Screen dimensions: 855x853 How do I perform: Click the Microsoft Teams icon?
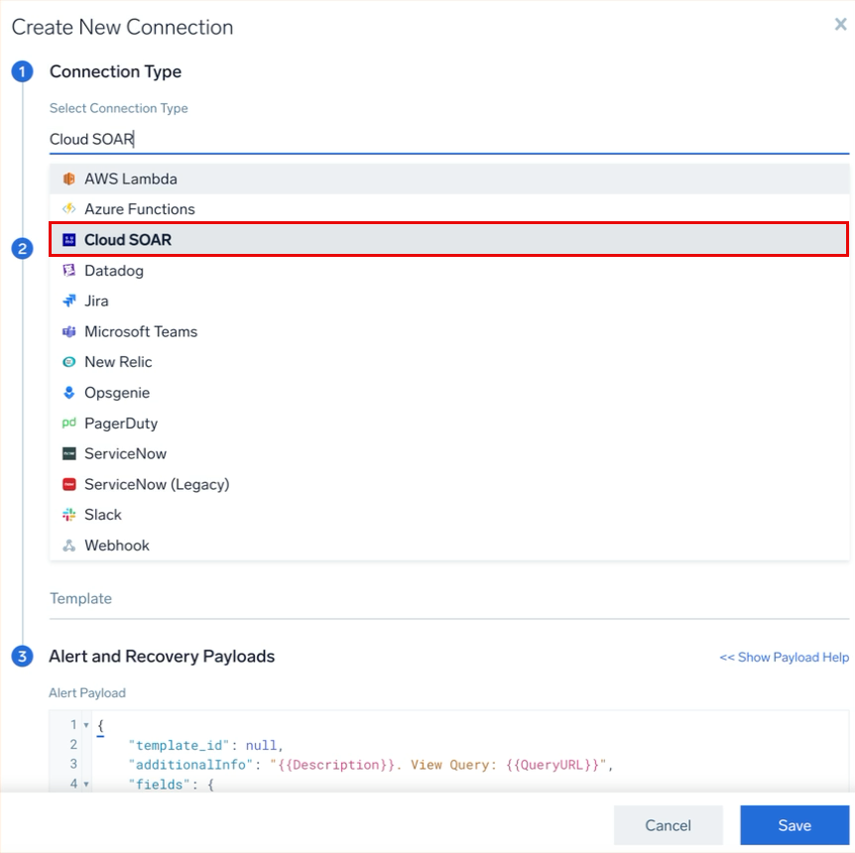coord(68,332)
